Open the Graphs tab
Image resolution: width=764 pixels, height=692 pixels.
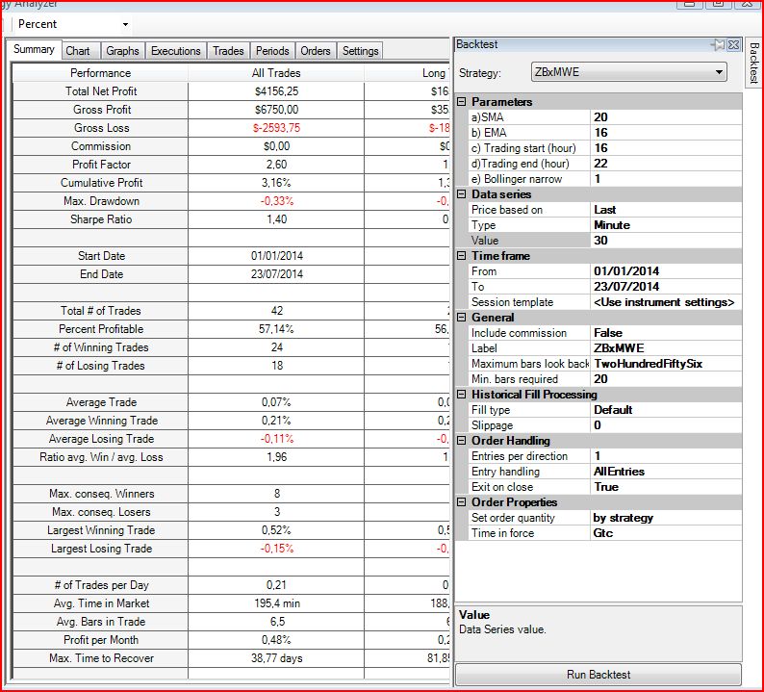coord(122,51)
